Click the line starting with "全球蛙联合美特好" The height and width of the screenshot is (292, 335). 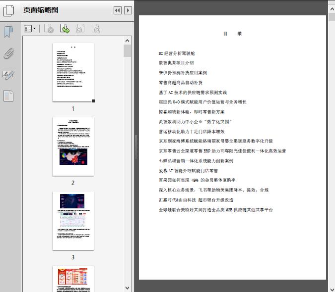pos(215,210)
